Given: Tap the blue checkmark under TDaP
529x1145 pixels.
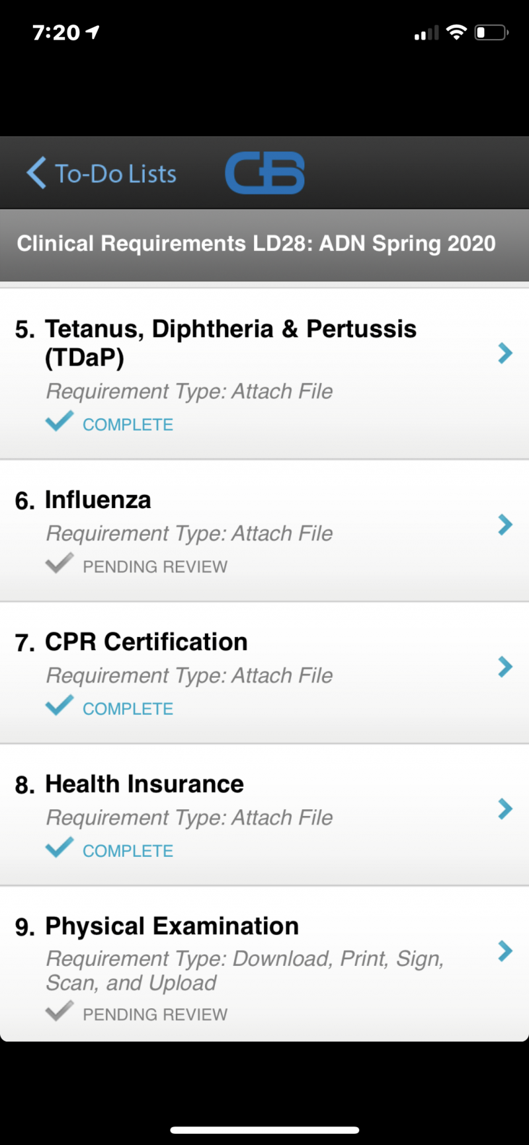Looking at the screenshot, I should pos(60,421).
